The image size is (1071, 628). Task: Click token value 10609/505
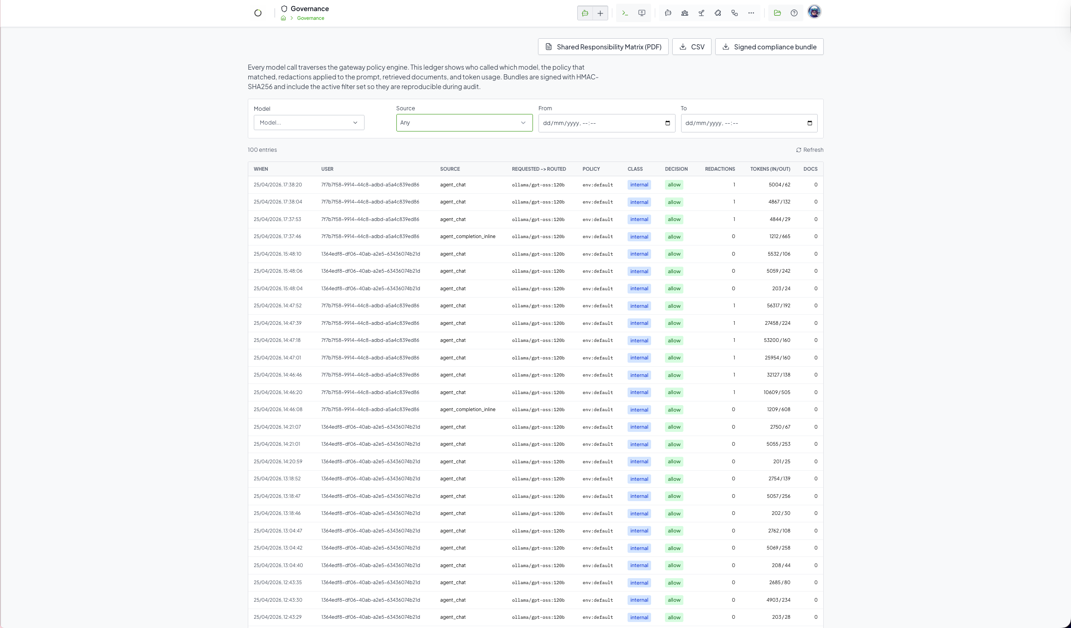tap(777, 392)
